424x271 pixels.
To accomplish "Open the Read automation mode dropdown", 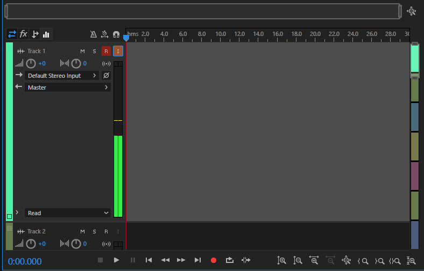I will tap(68, 213).
